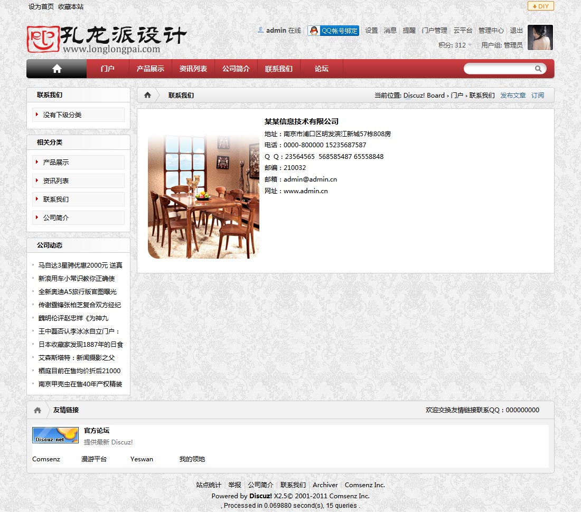Click the QQ帐号绑定 button
This screenshot has width=581, height=512.
coord(333,31)
